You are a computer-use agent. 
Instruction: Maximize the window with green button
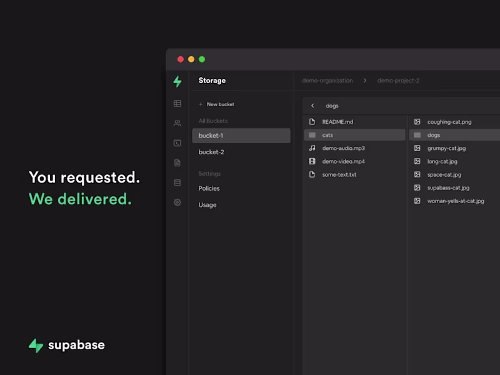tap(202, 59)
